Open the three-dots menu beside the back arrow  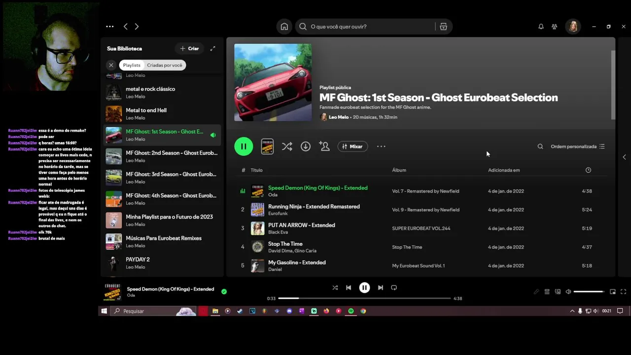[x=110, y=27]
